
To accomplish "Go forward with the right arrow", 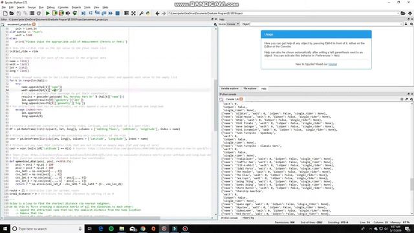I will click(164, 13).
